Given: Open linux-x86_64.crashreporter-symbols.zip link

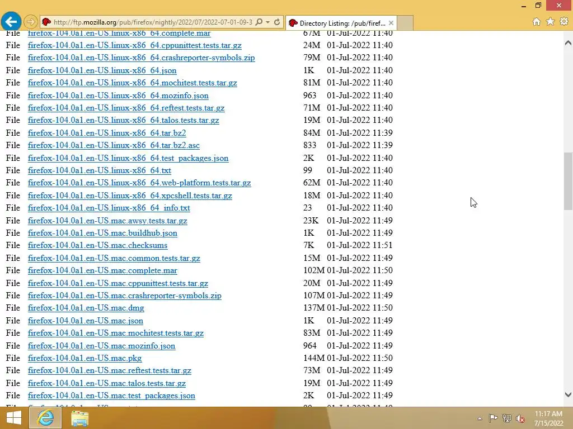Looking at the screenshot, I should click(141, 58).
